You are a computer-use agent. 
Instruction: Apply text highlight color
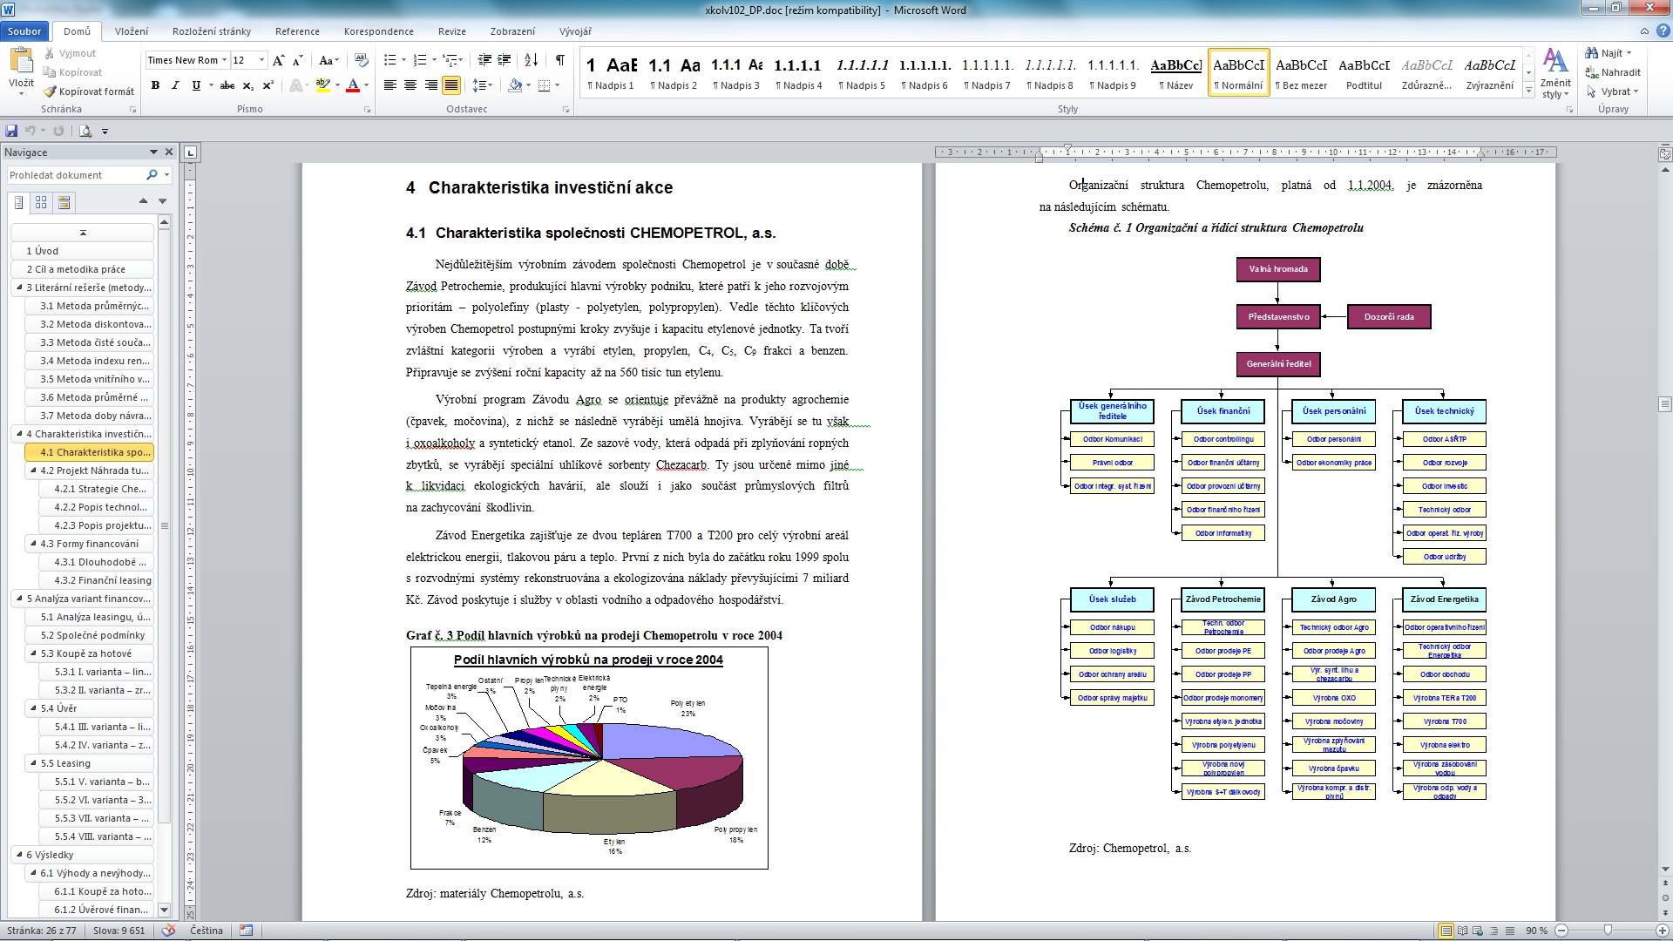[323, 85]
